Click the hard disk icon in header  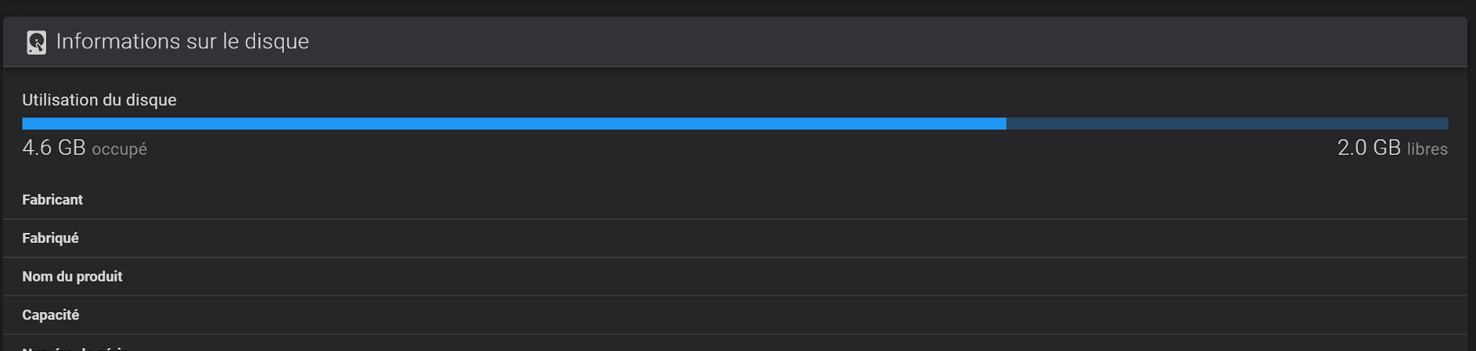pyautogui.click(x=36, y=42)
